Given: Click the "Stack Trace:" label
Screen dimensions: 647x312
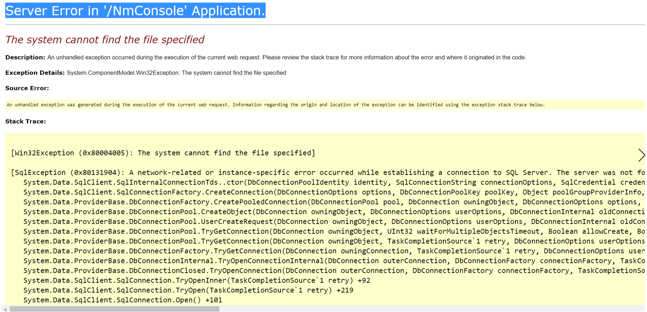Looking at the screenshot, I should 26,122.
